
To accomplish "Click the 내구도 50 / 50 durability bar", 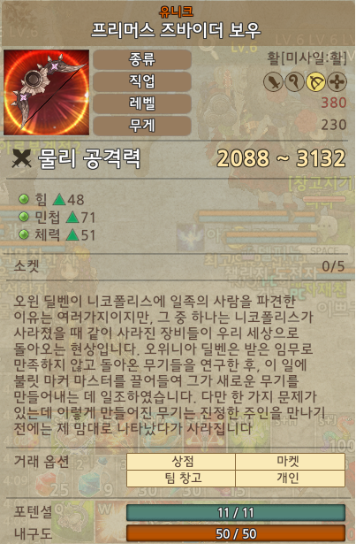I will click(x=236, y=533).
